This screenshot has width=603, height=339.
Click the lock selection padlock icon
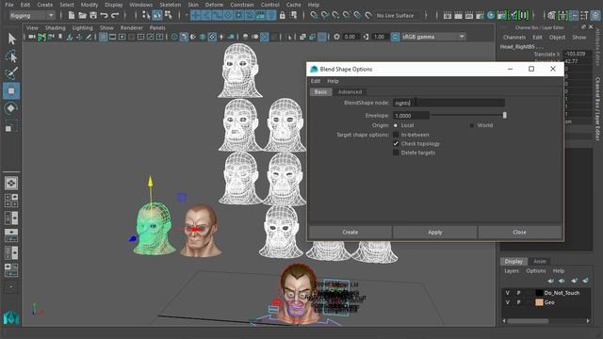coord(283,15)
